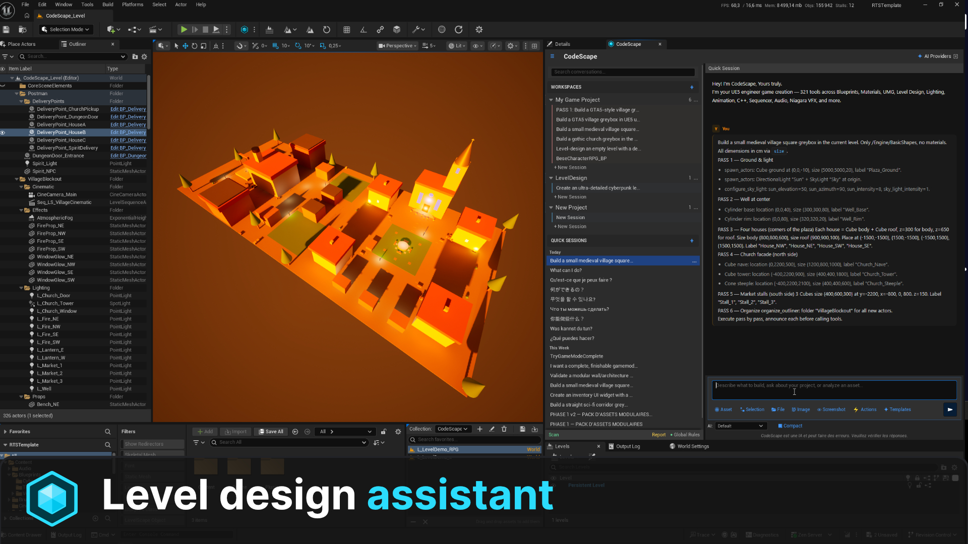Collapse the My Game Project workspace

551,100
